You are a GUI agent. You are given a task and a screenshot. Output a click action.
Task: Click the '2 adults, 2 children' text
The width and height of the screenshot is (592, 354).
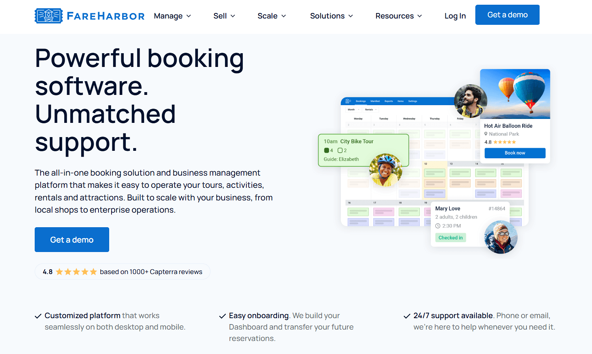tap(456, 217)
